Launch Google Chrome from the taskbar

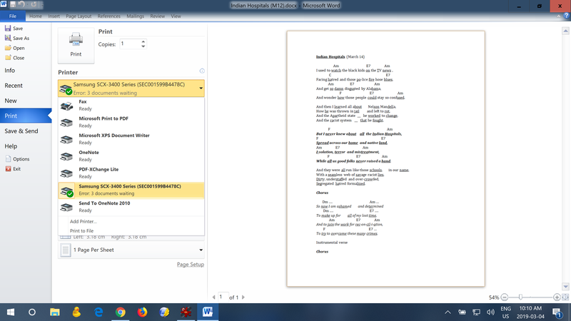(120, 312)
